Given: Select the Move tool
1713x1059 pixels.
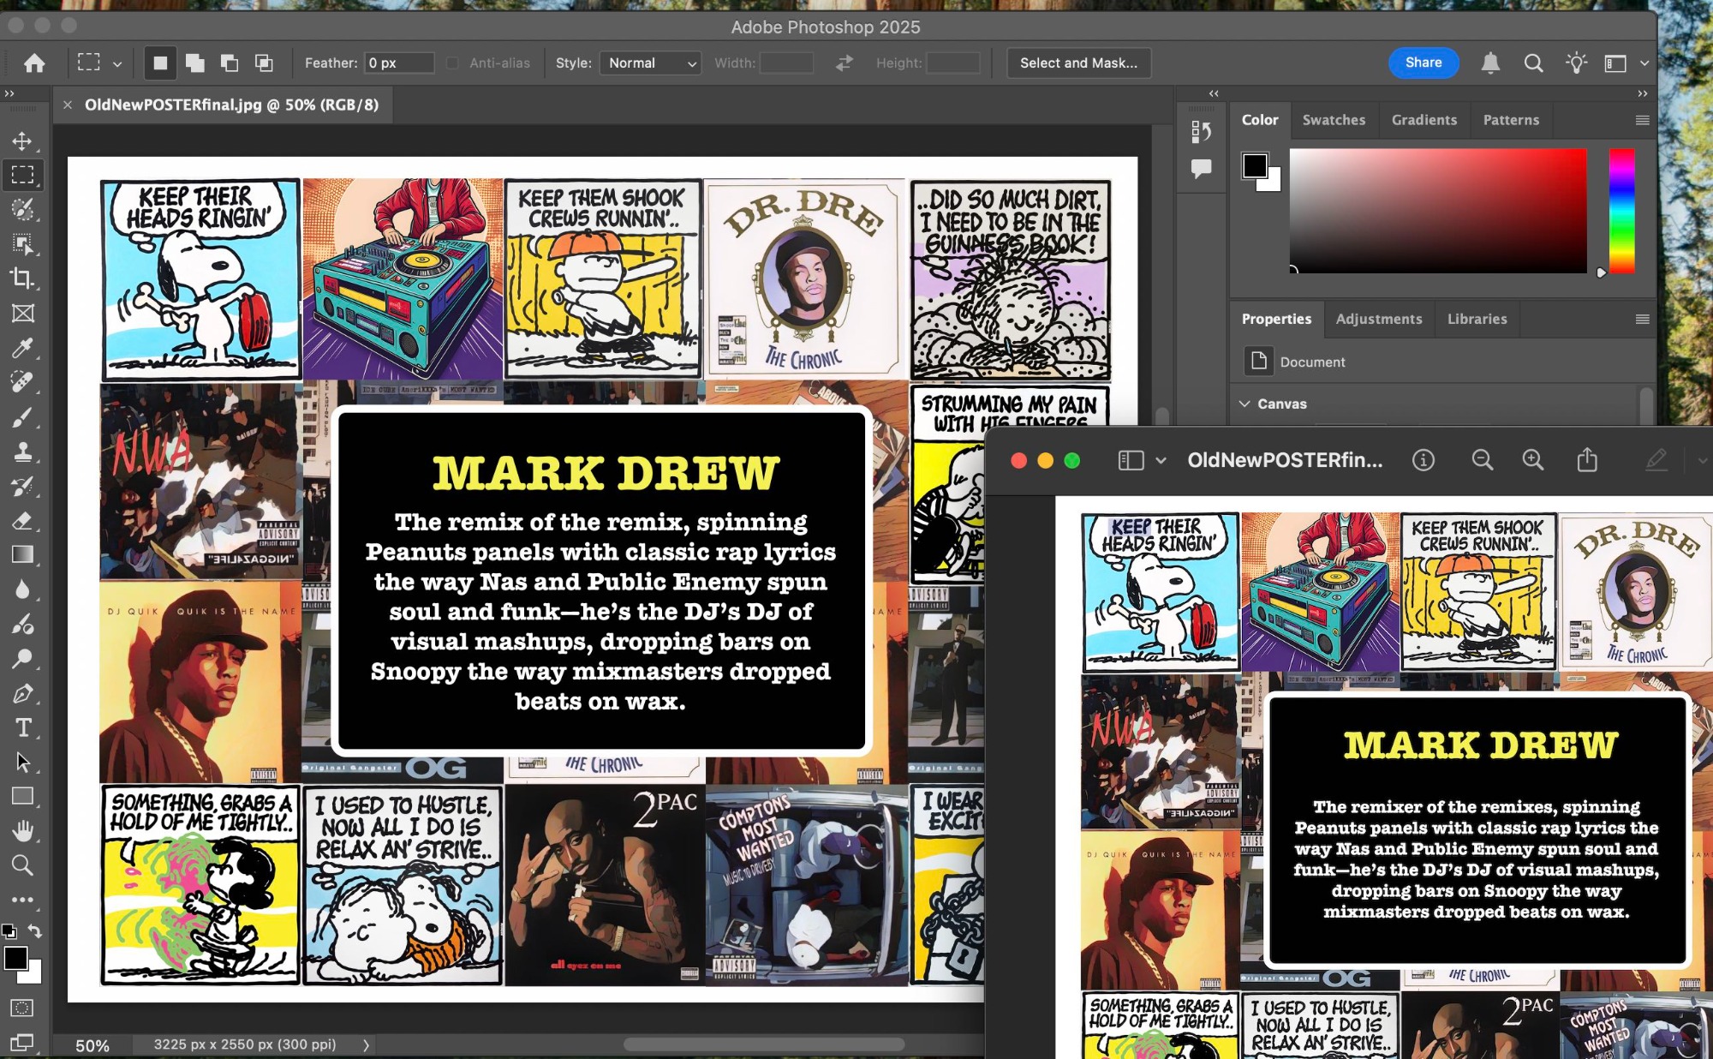Looking at the screenshot, I should coord(22,141).
